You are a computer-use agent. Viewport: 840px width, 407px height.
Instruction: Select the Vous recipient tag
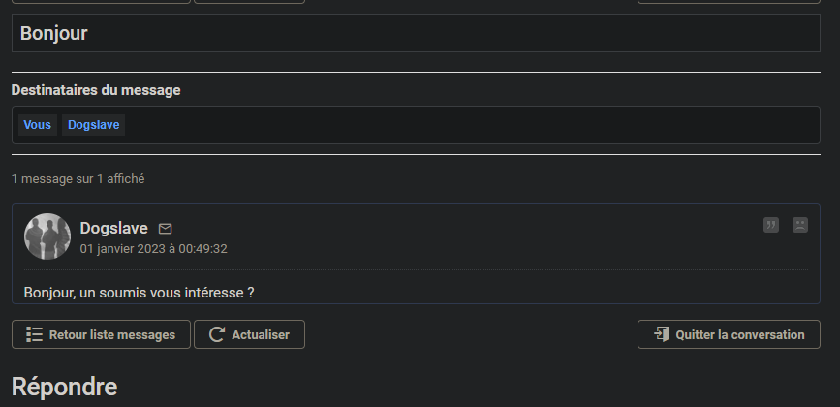pyautogui.click(x=38, y=125)
